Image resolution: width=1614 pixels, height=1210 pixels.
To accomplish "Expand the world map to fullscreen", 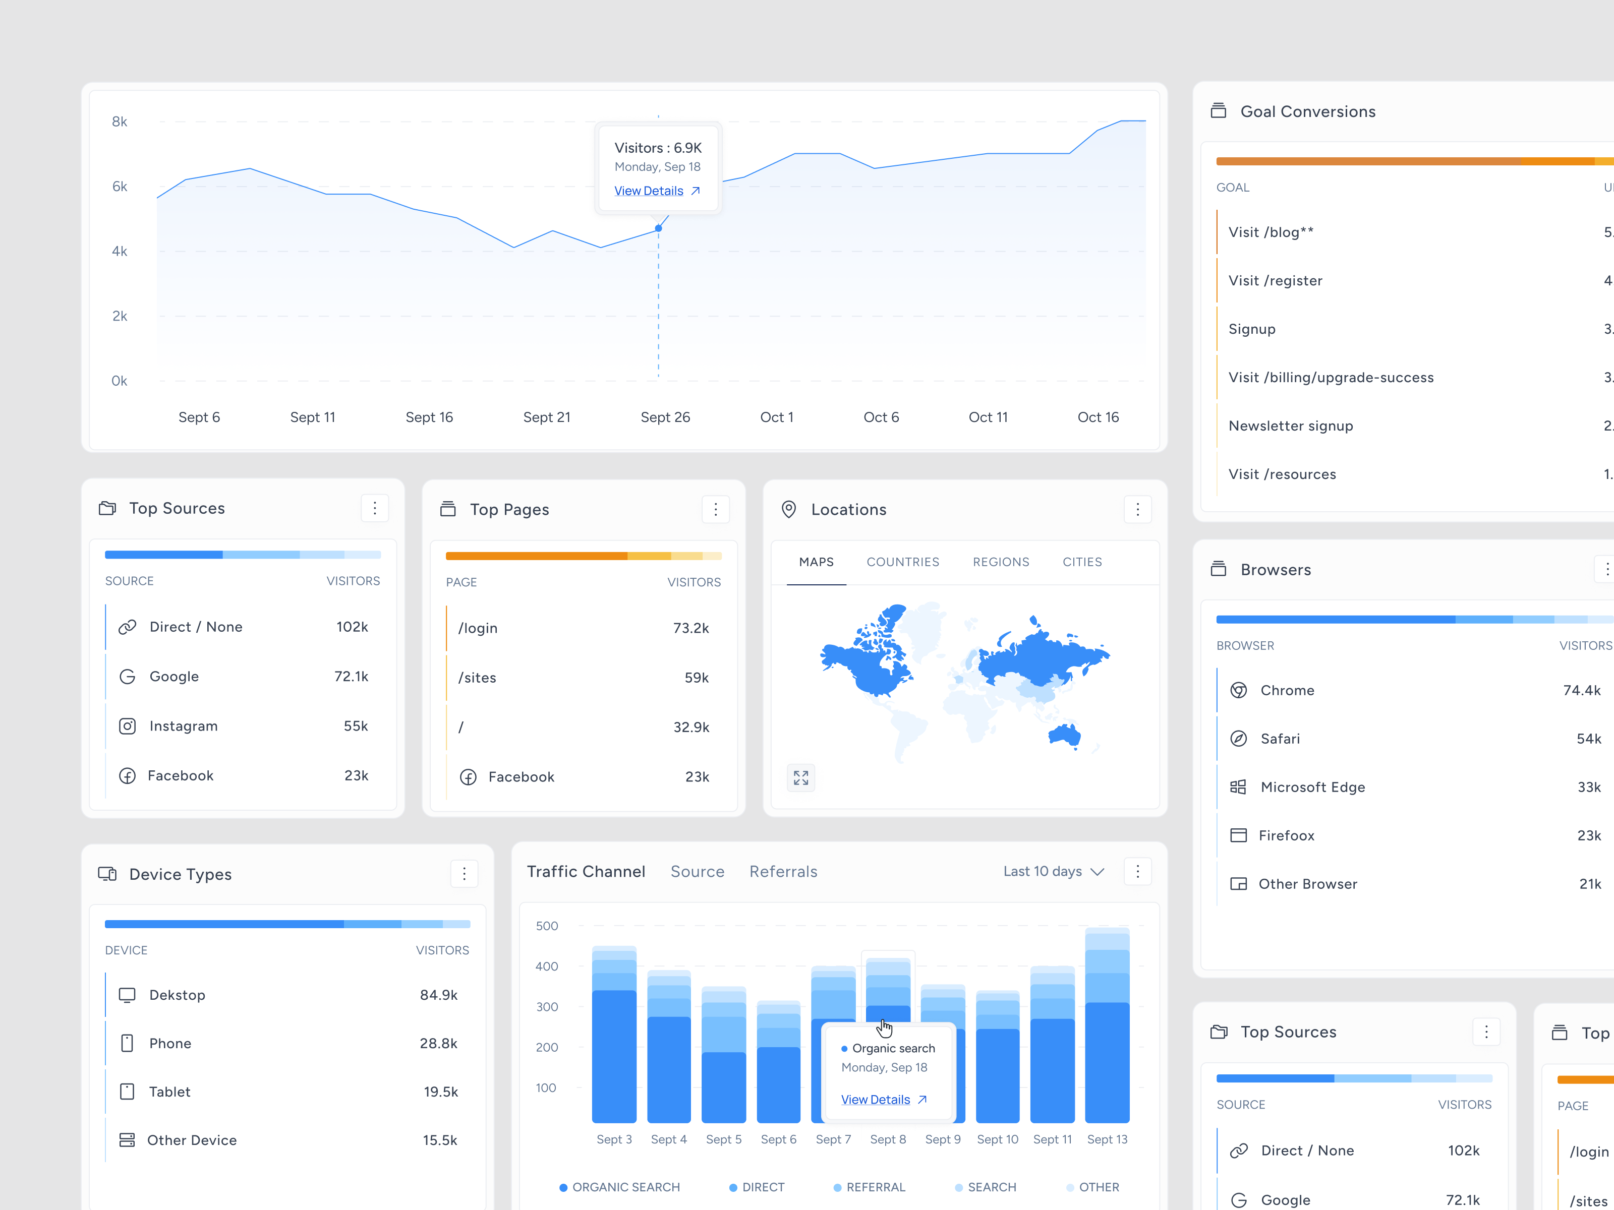I will (x=800, y=777).
